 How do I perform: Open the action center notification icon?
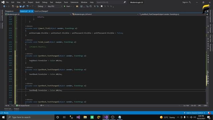click(209, 117)
